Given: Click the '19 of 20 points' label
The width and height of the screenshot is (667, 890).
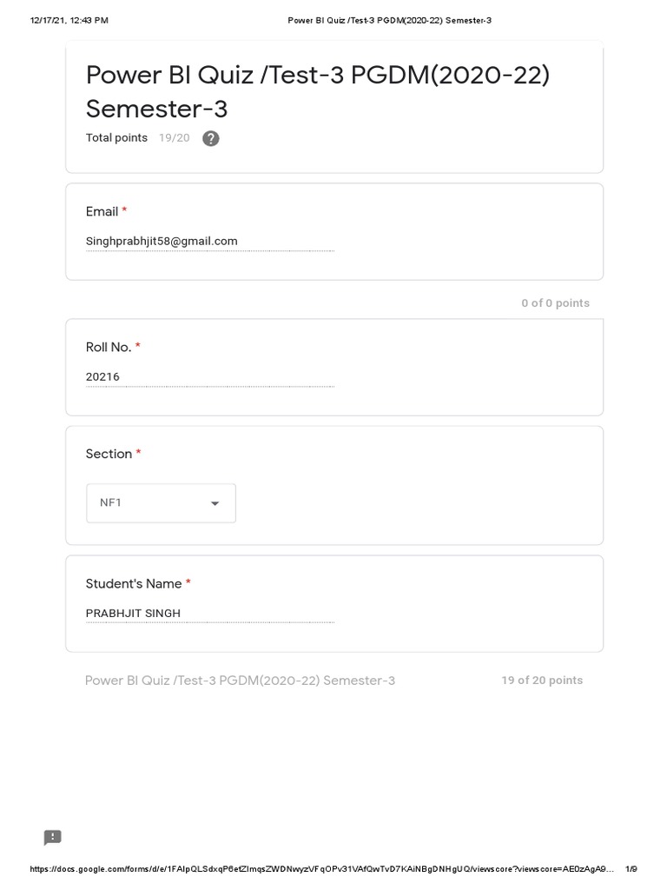Looking at the screenshot, I should (x=542, y=681).
